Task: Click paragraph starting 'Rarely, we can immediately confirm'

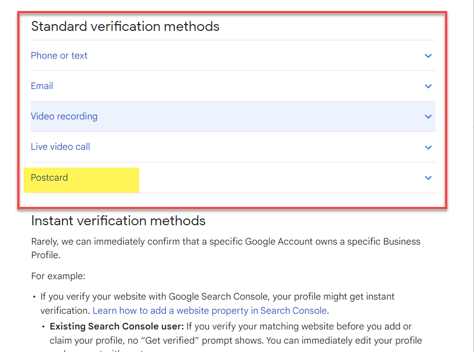Action: pos(226,241)
